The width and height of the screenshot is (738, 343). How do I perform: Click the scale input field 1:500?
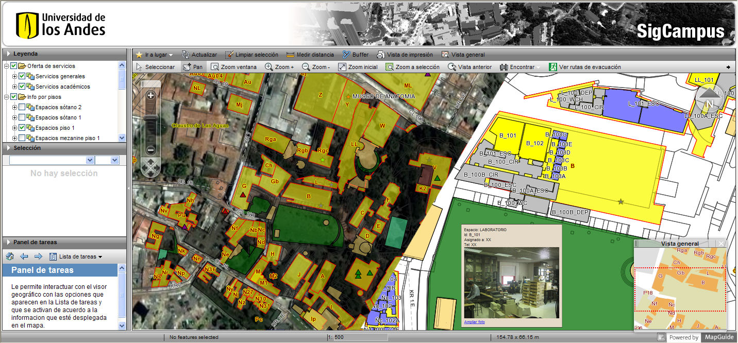(x=360, y=337)
